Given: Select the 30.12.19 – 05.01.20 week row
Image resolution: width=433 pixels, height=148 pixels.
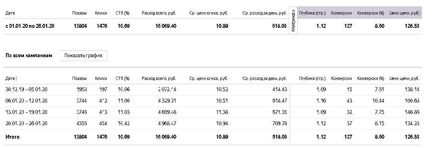Looking at the screenshot, I should (213, 90).
